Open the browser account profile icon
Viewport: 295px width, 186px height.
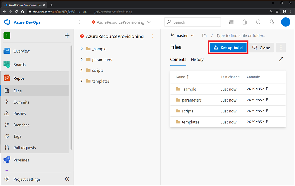pos(284,12)
